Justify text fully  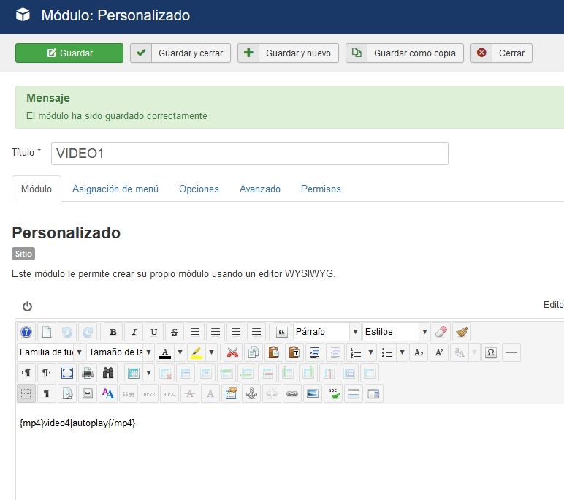click(x=195, y=332)
